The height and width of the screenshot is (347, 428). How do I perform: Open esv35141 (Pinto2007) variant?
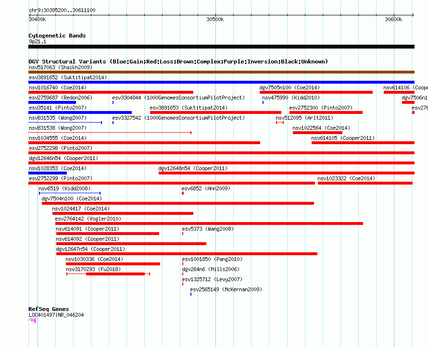pyautogui.click(x=58, y=108)
